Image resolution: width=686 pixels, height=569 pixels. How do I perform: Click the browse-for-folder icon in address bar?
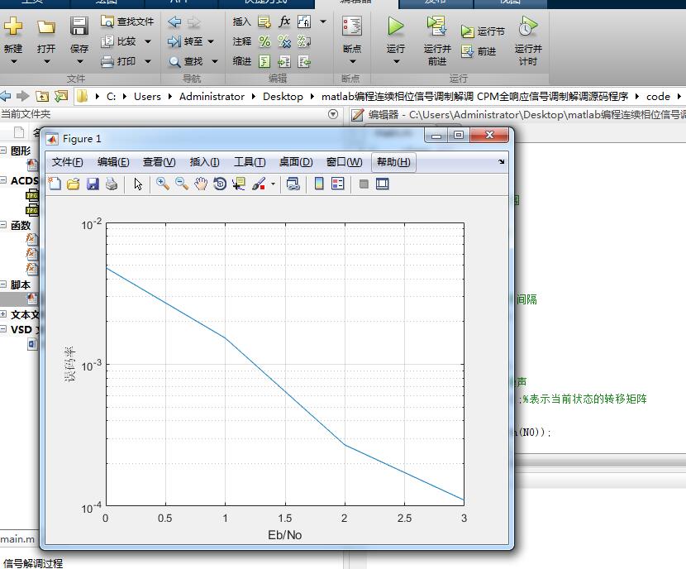(x=61, y=96)
